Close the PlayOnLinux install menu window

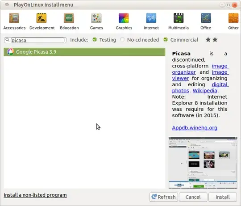235,5
